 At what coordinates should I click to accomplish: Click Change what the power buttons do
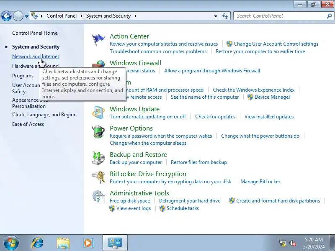pyautogui.click(x=260, y=136)
